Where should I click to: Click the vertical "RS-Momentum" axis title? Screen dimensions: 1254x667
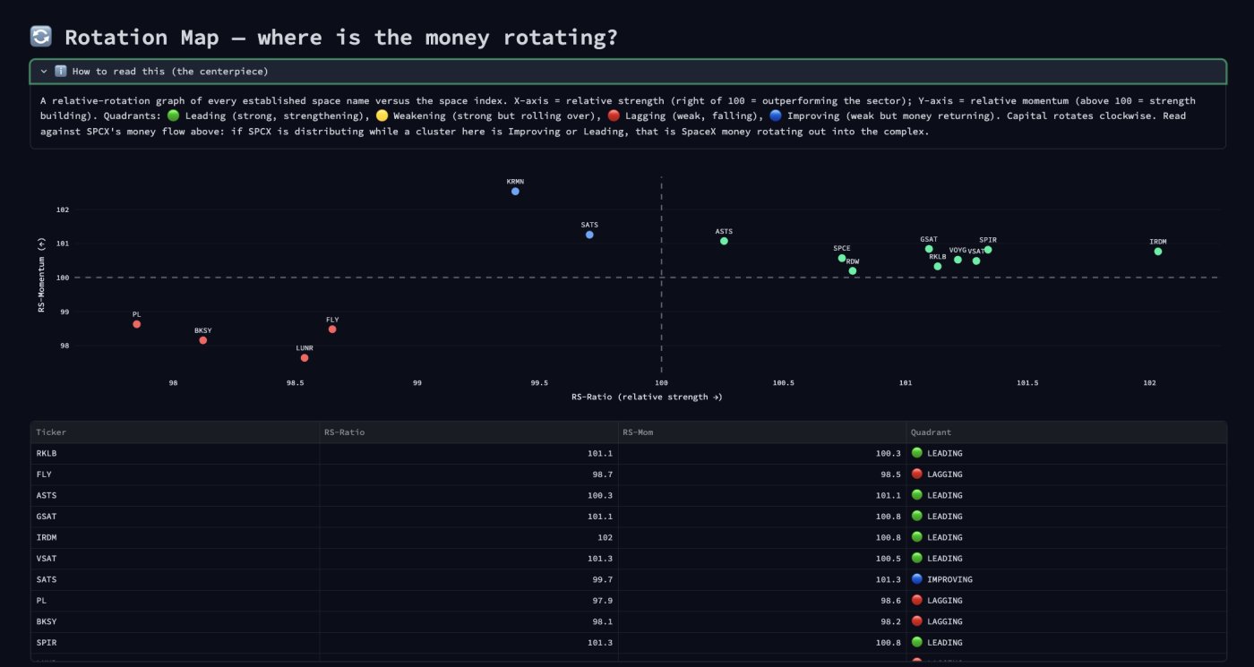tap(42, 275)
